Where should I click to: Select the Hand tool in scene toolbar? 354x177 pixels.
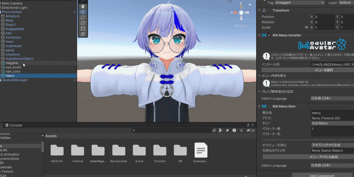(x=83, y=6)
